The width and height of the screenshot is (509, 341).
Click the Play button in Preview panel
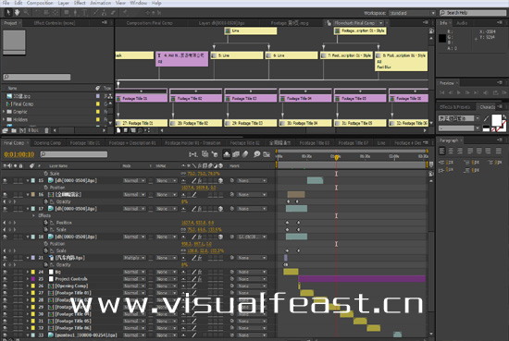(x=459, y=92)
